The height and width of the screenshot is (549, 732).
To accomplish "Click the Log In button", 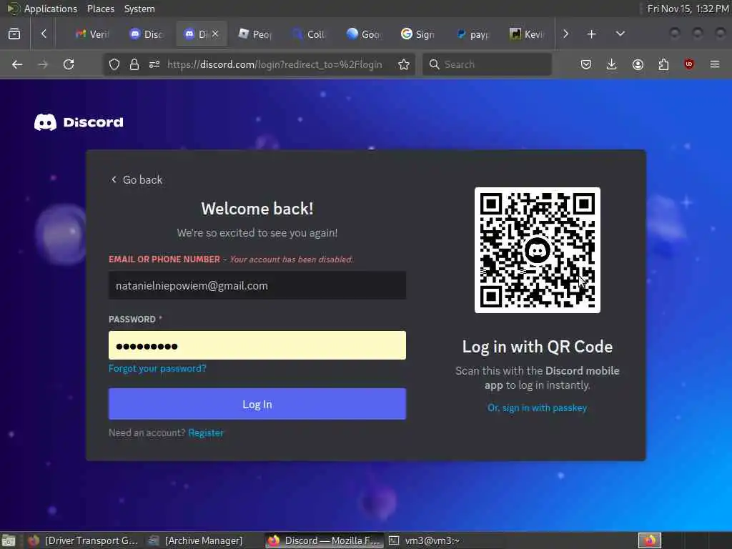I will (257, 404).
